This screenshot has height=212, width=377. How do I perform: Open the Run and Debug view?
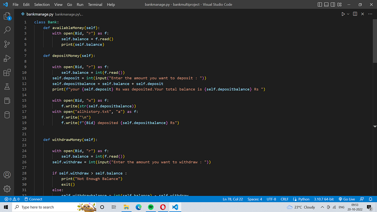(7, 58)
